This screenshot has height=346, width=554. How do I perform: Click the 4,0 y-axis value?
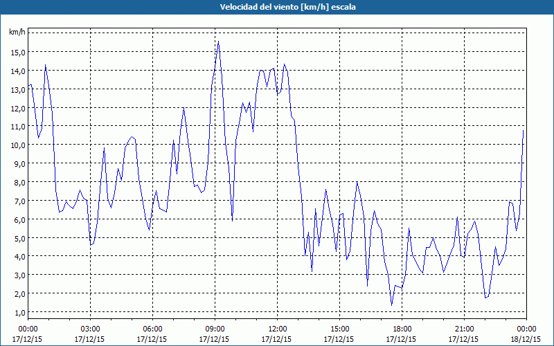[x=19, y=257]
